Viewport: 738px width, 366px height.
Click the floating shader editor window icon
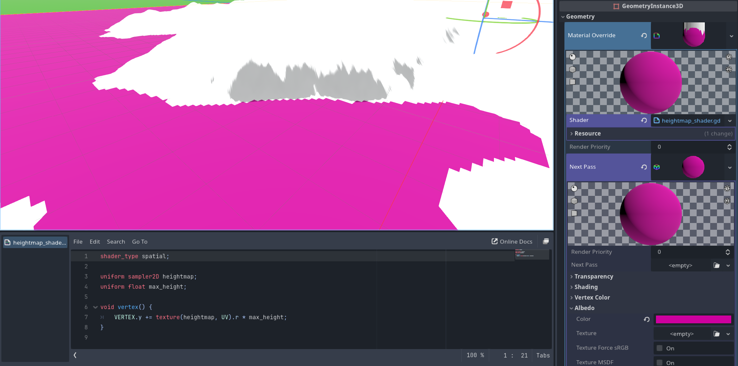click(x=546, y=241)
